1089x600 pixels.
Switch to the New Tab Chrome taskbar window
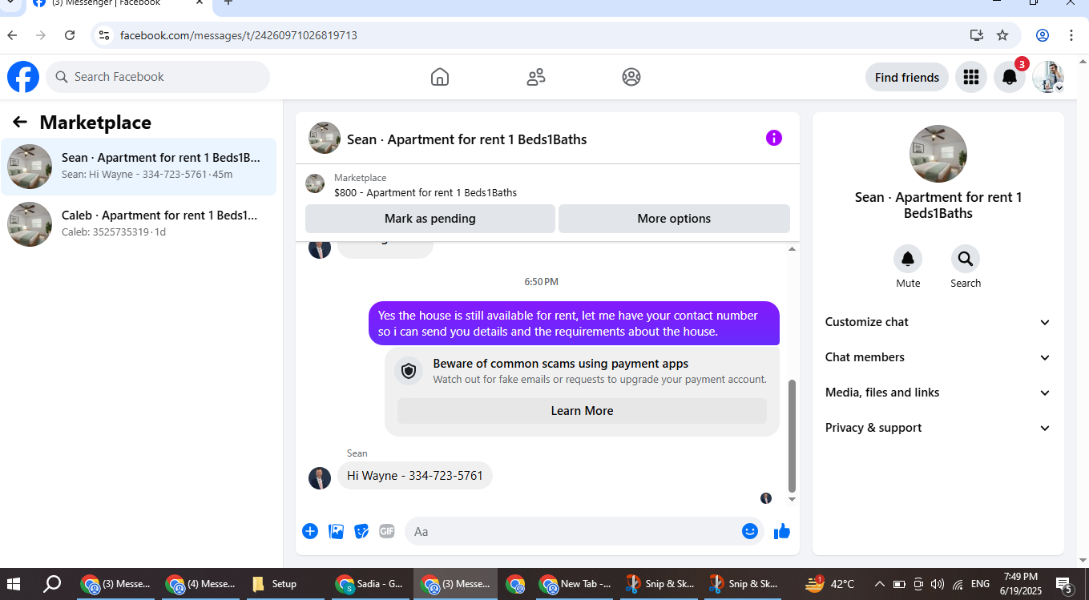tap(575, 584)
